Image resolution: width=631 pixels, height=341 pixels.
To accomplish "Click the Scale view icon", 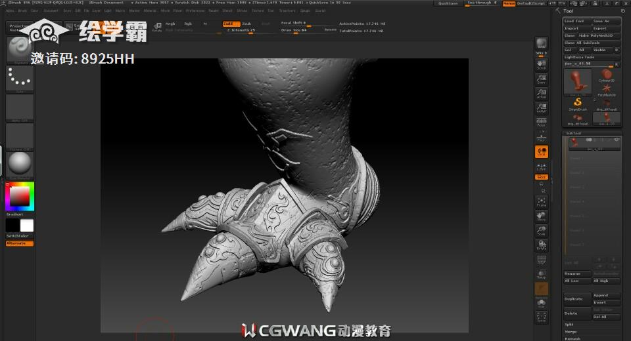I will pos(541,231).
